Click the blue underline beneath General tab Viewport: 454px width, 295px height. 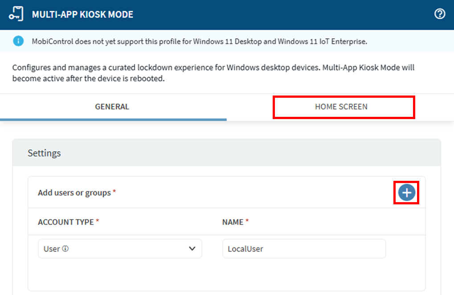pyautogui.click(x=113, y=120)
